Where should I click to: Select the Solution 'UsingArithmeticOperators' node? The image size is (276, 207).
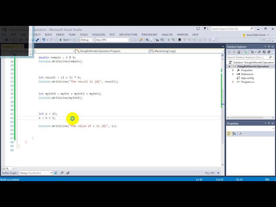click(252, 63)
